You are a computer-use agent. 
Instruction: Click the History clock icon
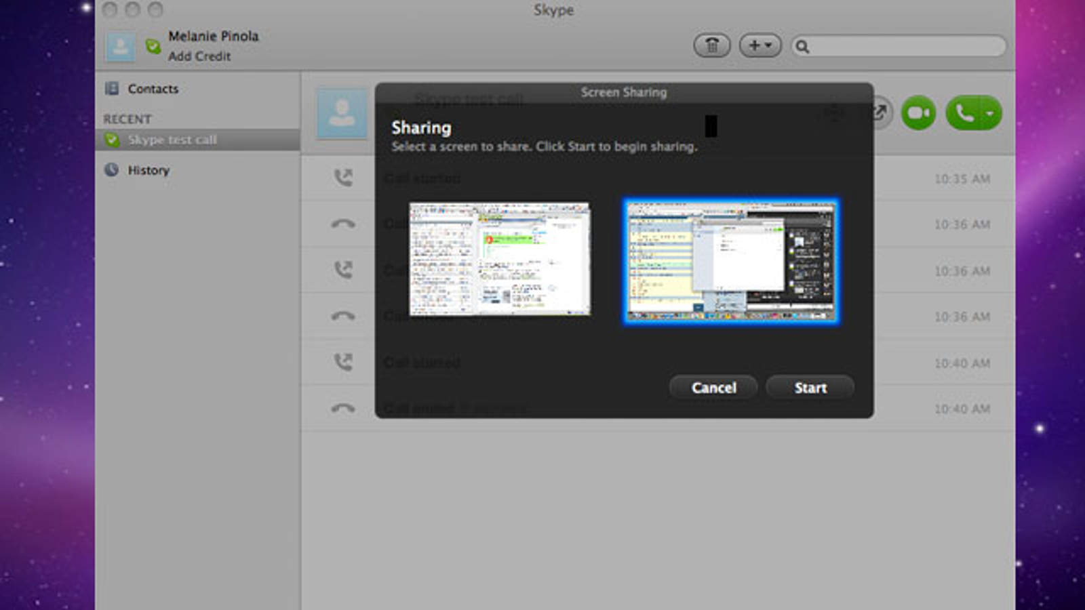pyautogui.click(x=111, y=169)
